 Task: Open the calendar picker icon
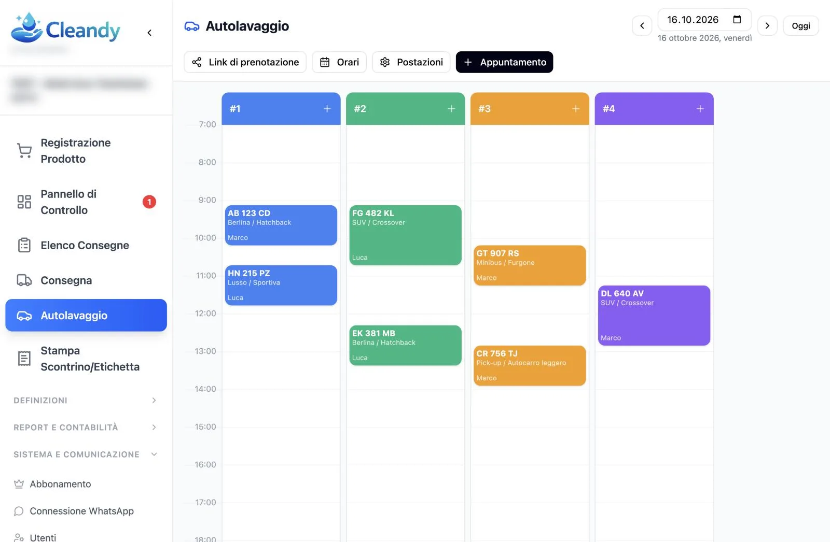737,20
